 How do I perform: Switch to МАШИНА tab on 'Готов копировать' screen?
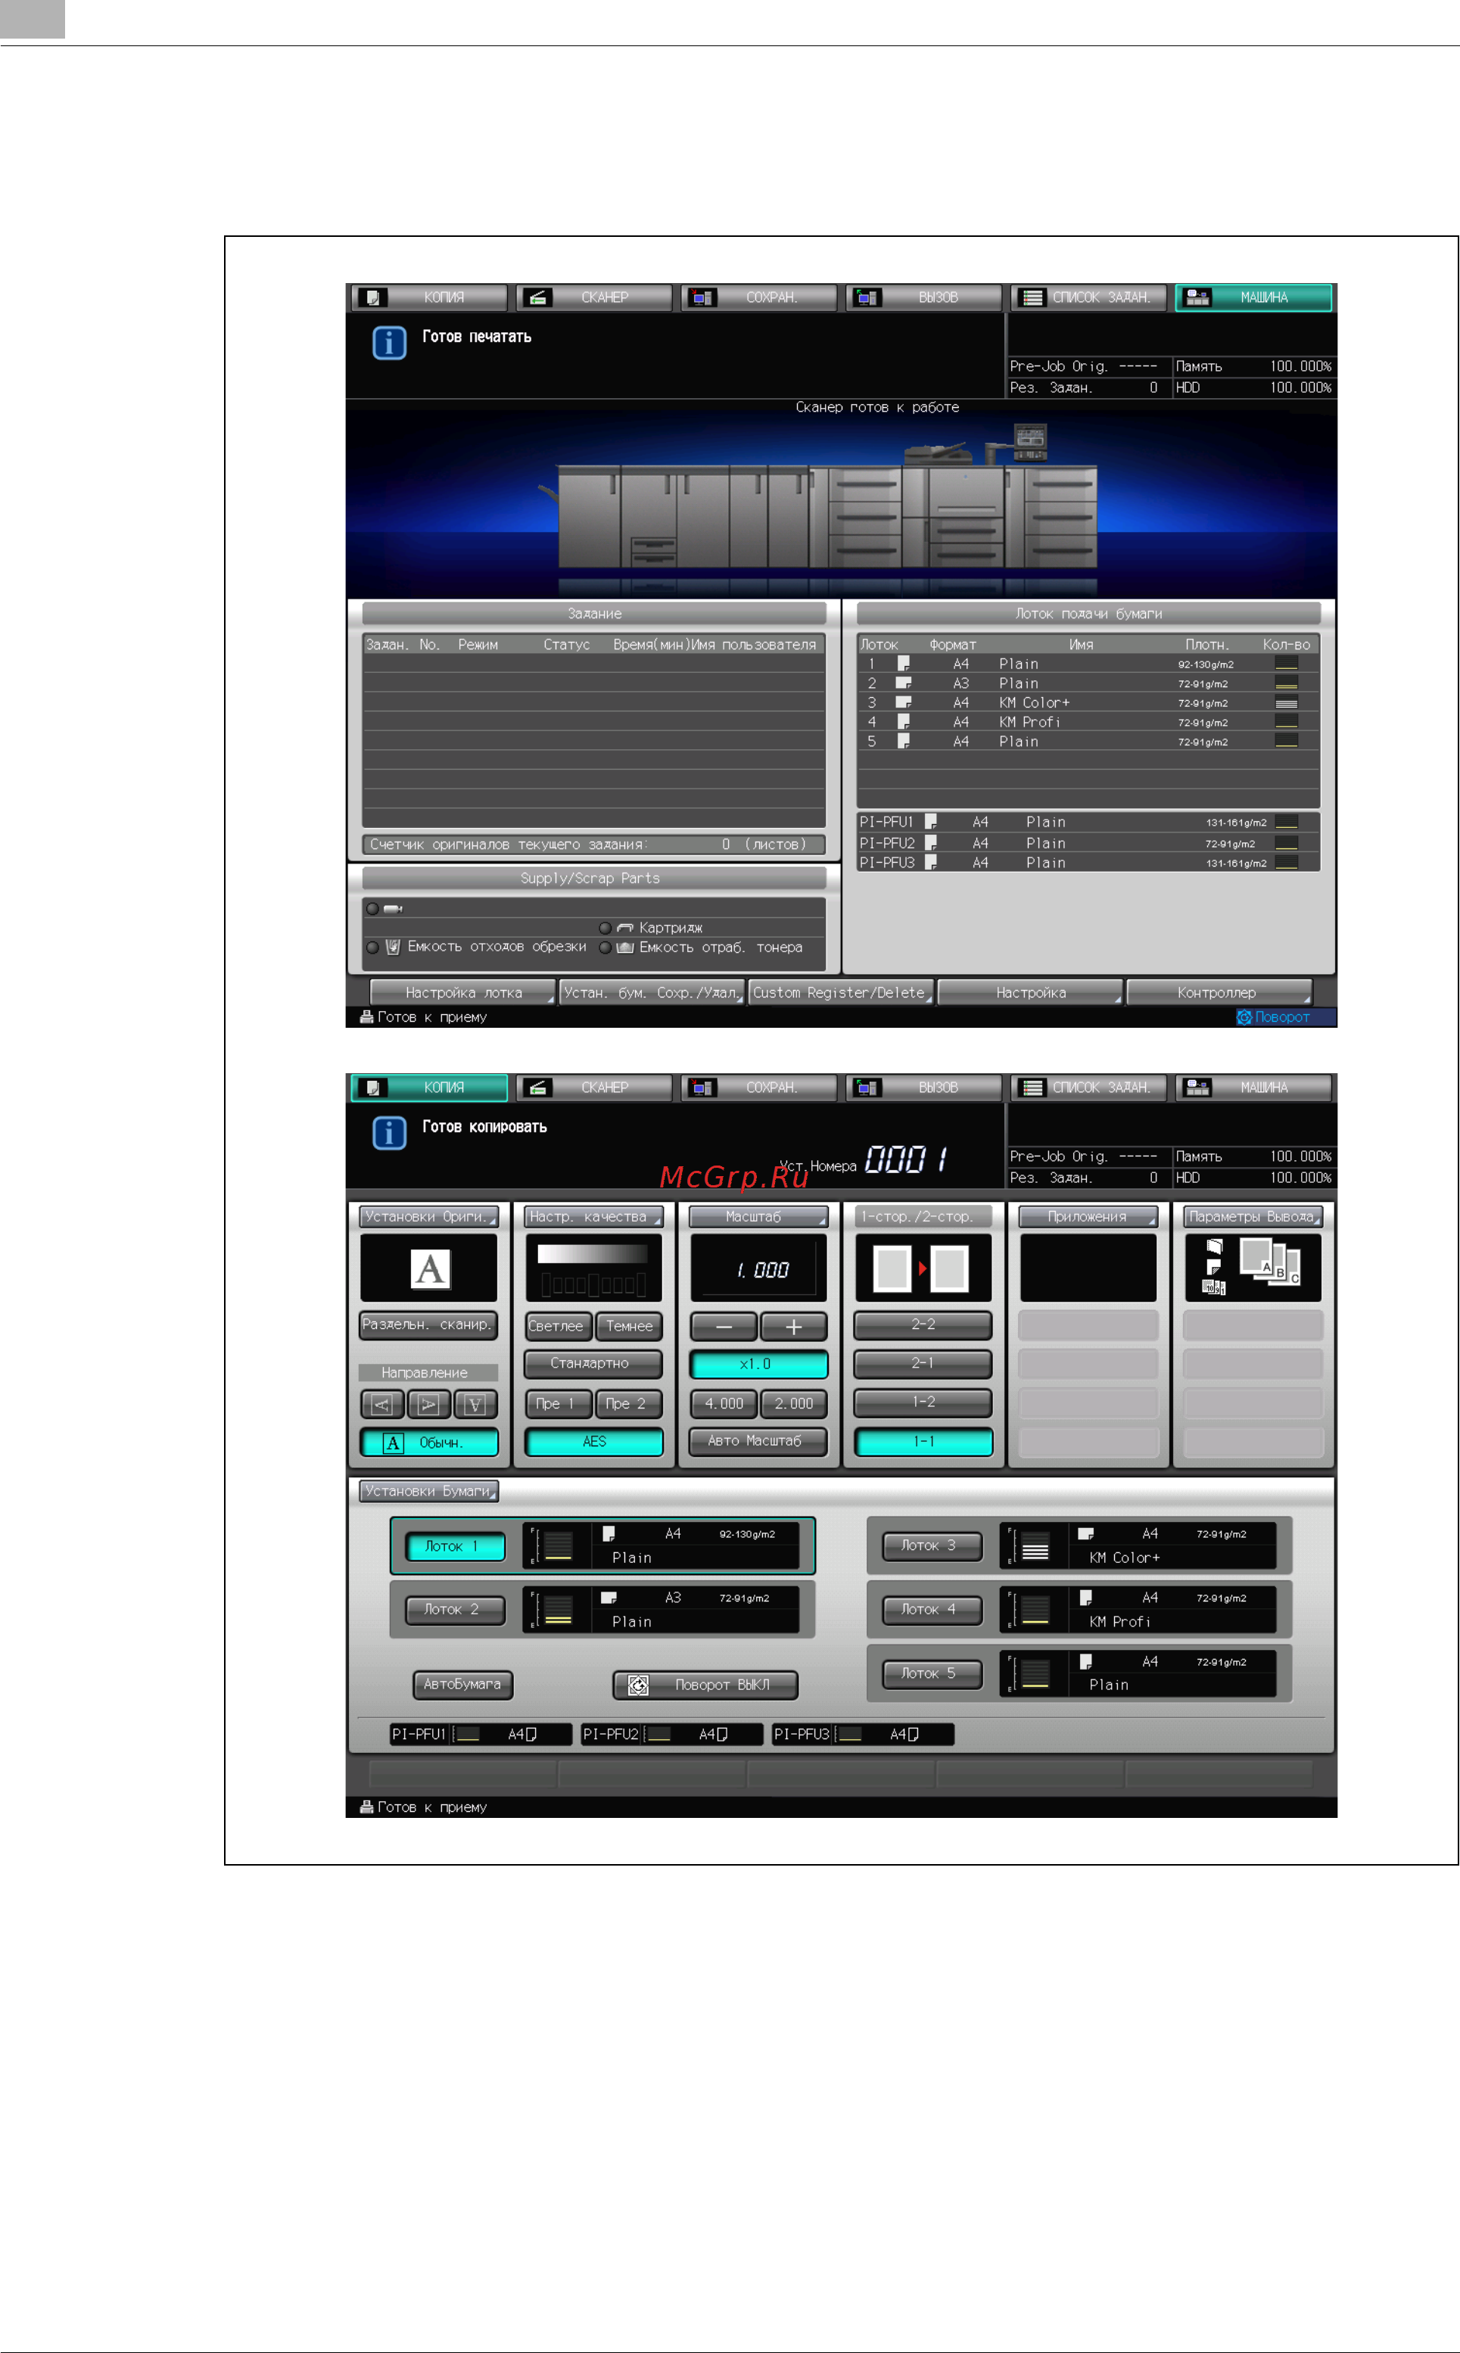(x=1253, y=1087)
